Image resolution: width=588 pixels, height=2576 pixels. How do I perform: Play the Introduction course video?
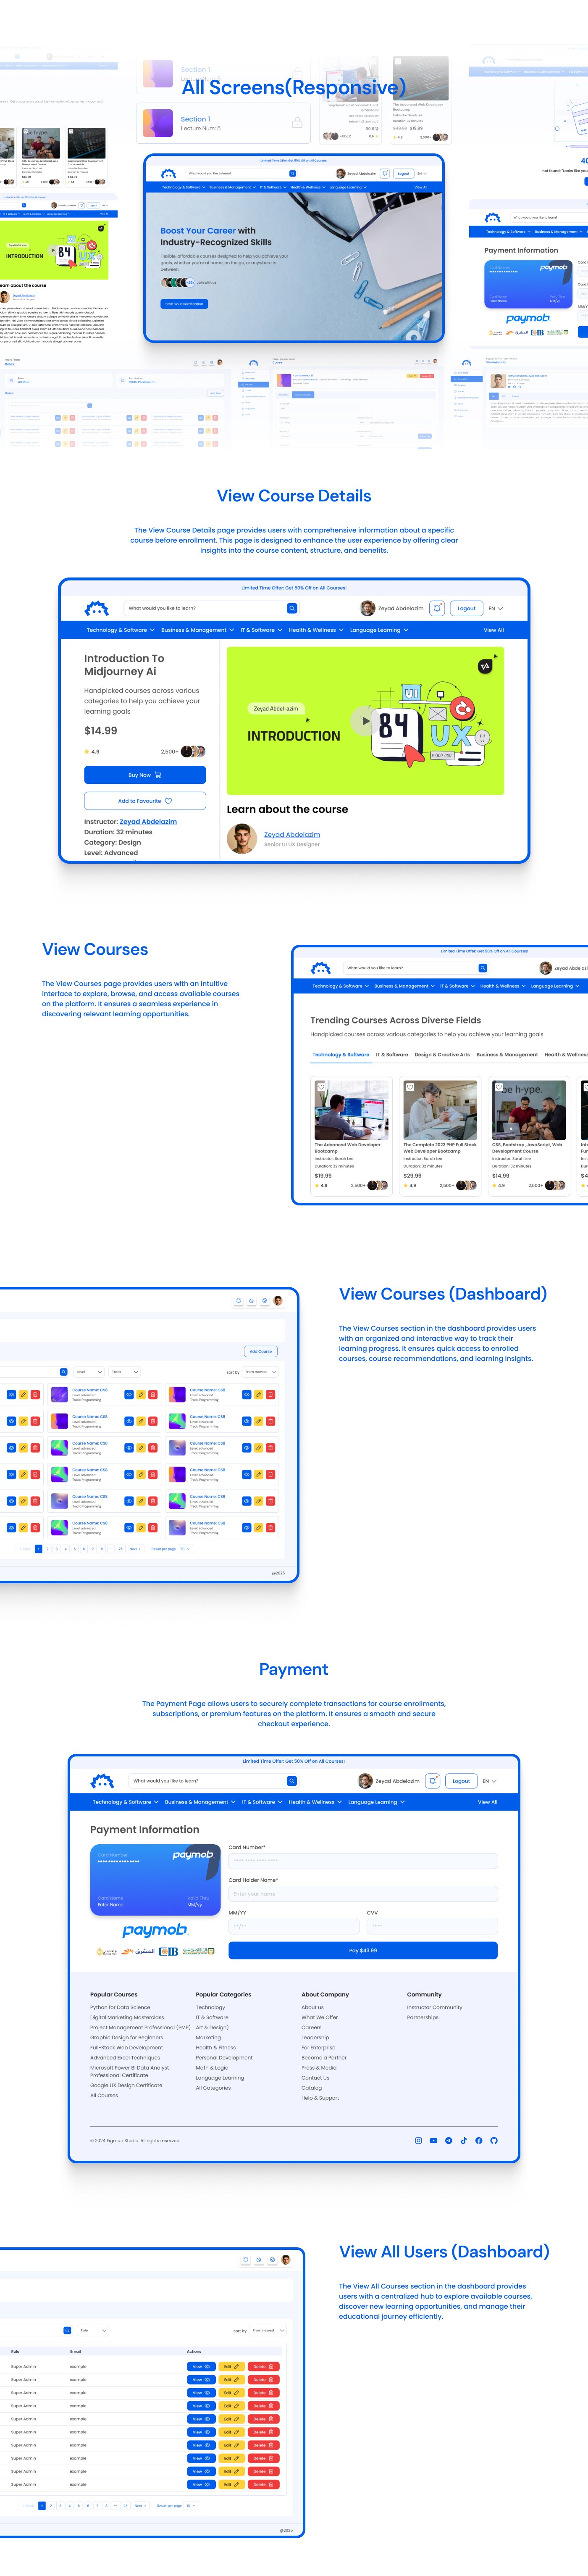click(x=365, y=720)
